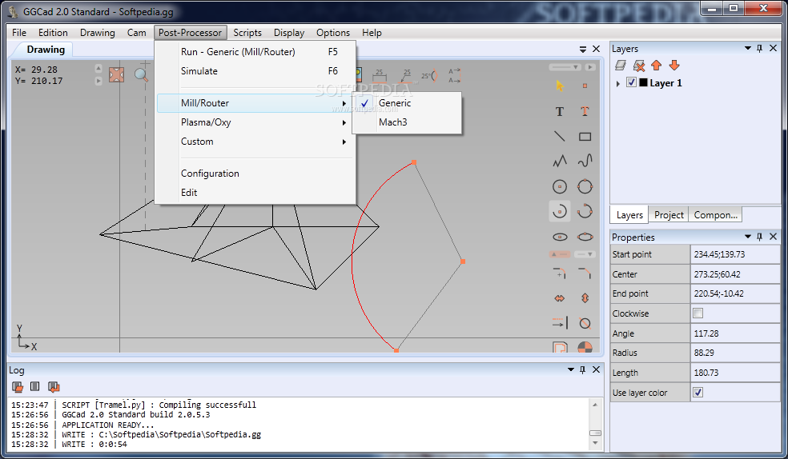Click the middle log toolbar icon

point(34,386)
